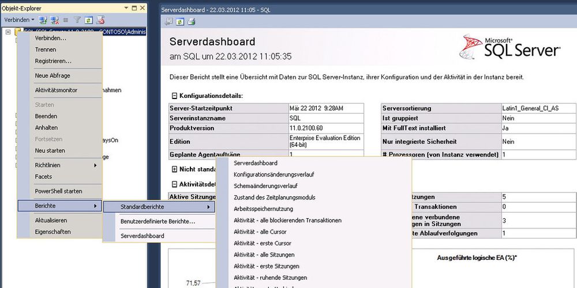Select Arbeitsspeichernutzung from the standard reports list
This screenshot has width=577, height=288.
click(x=263, y=209)
